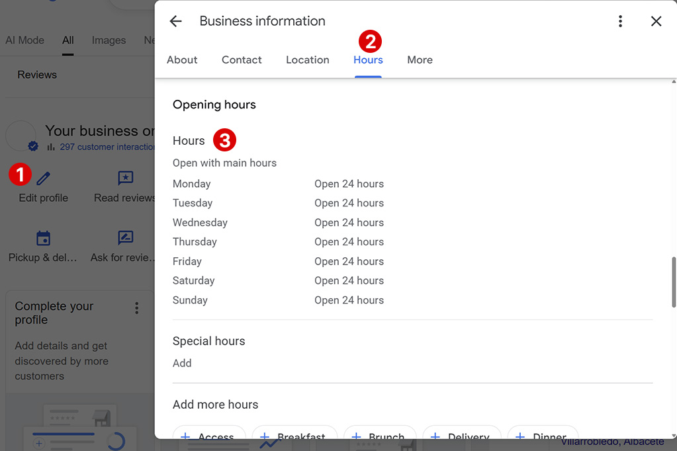Screen dimensions: 677x451
Task: Select the Images search tab
Action: [x=109, y=40]
